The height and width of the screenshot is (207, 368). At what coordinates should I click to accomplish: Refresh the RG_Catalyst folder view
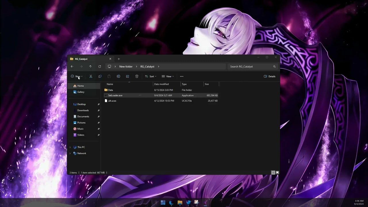tap(99, 66)
